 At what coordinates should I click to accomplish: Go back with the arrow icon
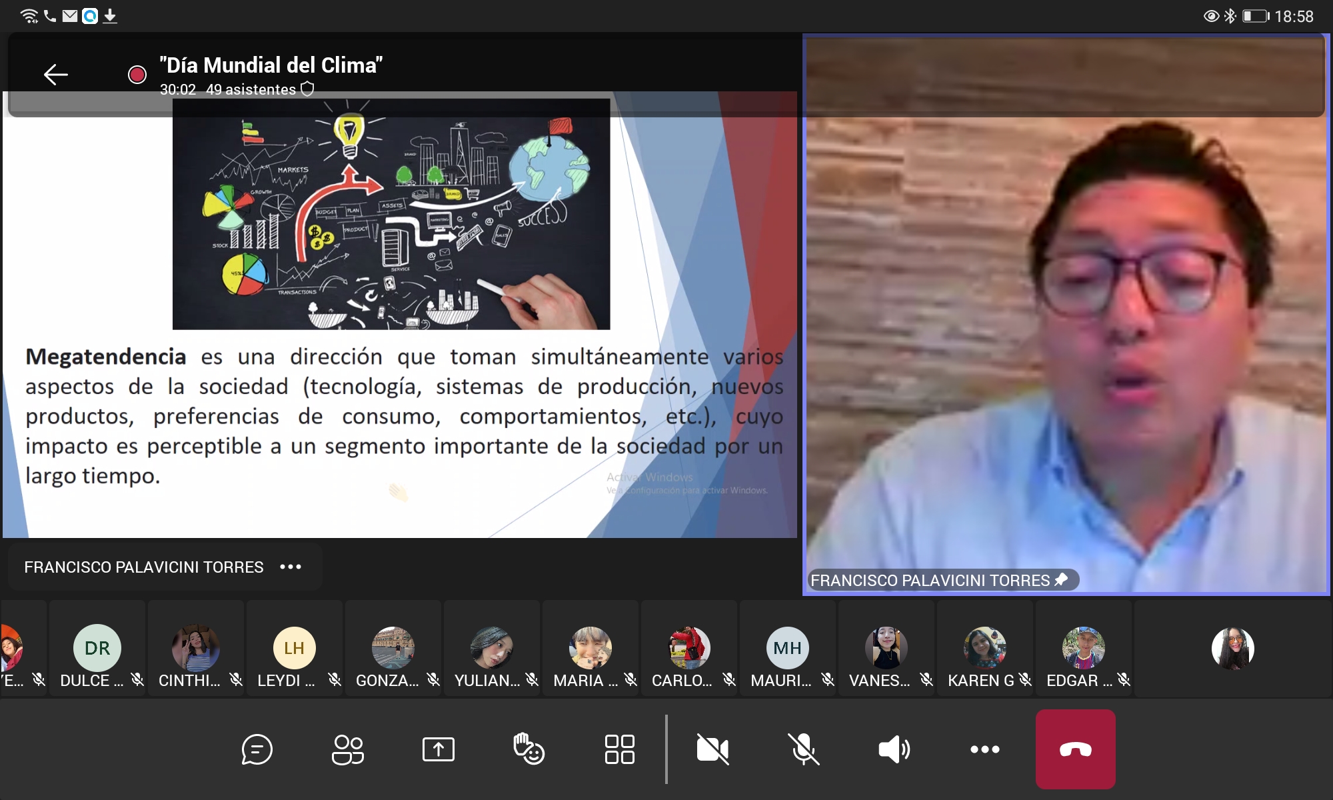point(56,74)
